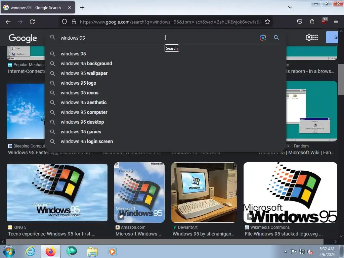Open Fandom teal desktop thumbnail
344x258 pixels.
click(311, 111)
